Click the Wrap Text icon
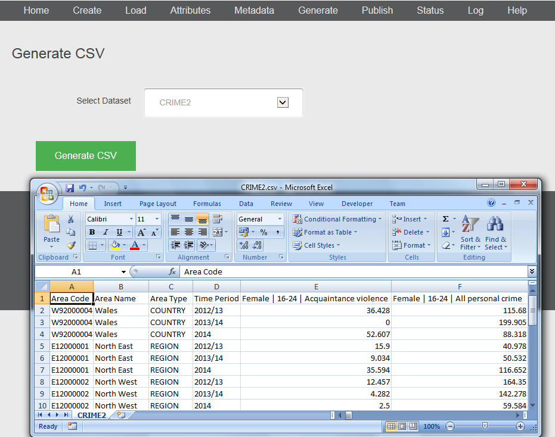This screenshot has width=555, height=437. point(218,219)
